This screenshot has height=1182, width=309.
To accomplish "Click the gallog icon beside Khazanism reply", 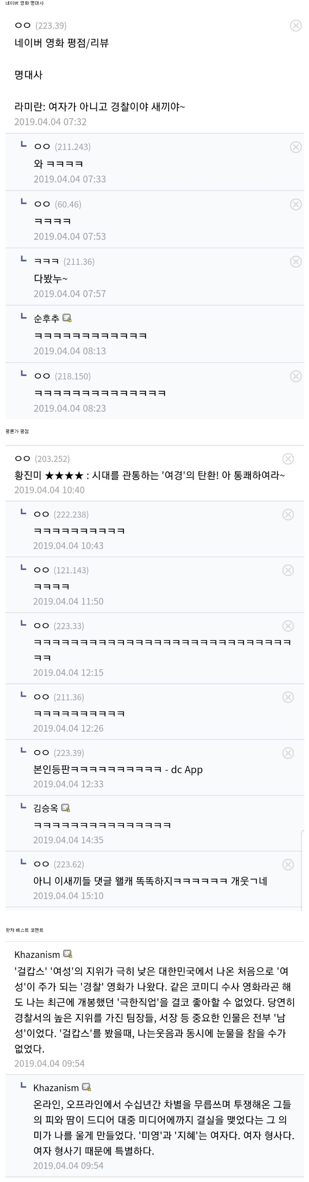I will (x=87, y=1087).
